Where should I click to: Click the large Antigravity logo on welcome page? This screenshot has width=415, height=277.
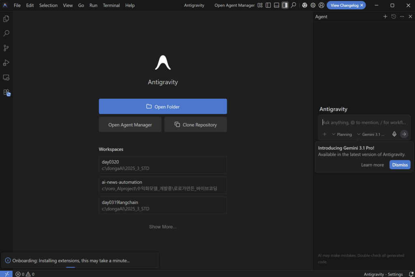163,63
